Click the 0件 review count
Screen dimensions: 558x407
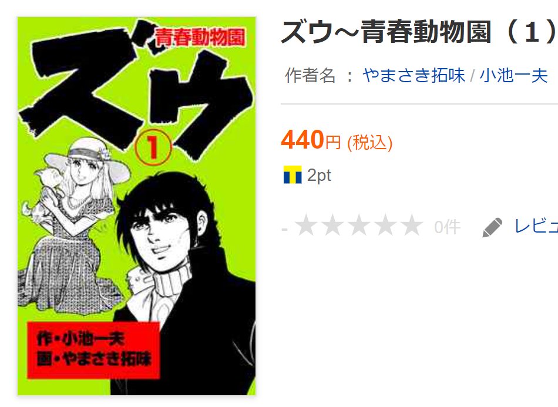coord(448,227)
